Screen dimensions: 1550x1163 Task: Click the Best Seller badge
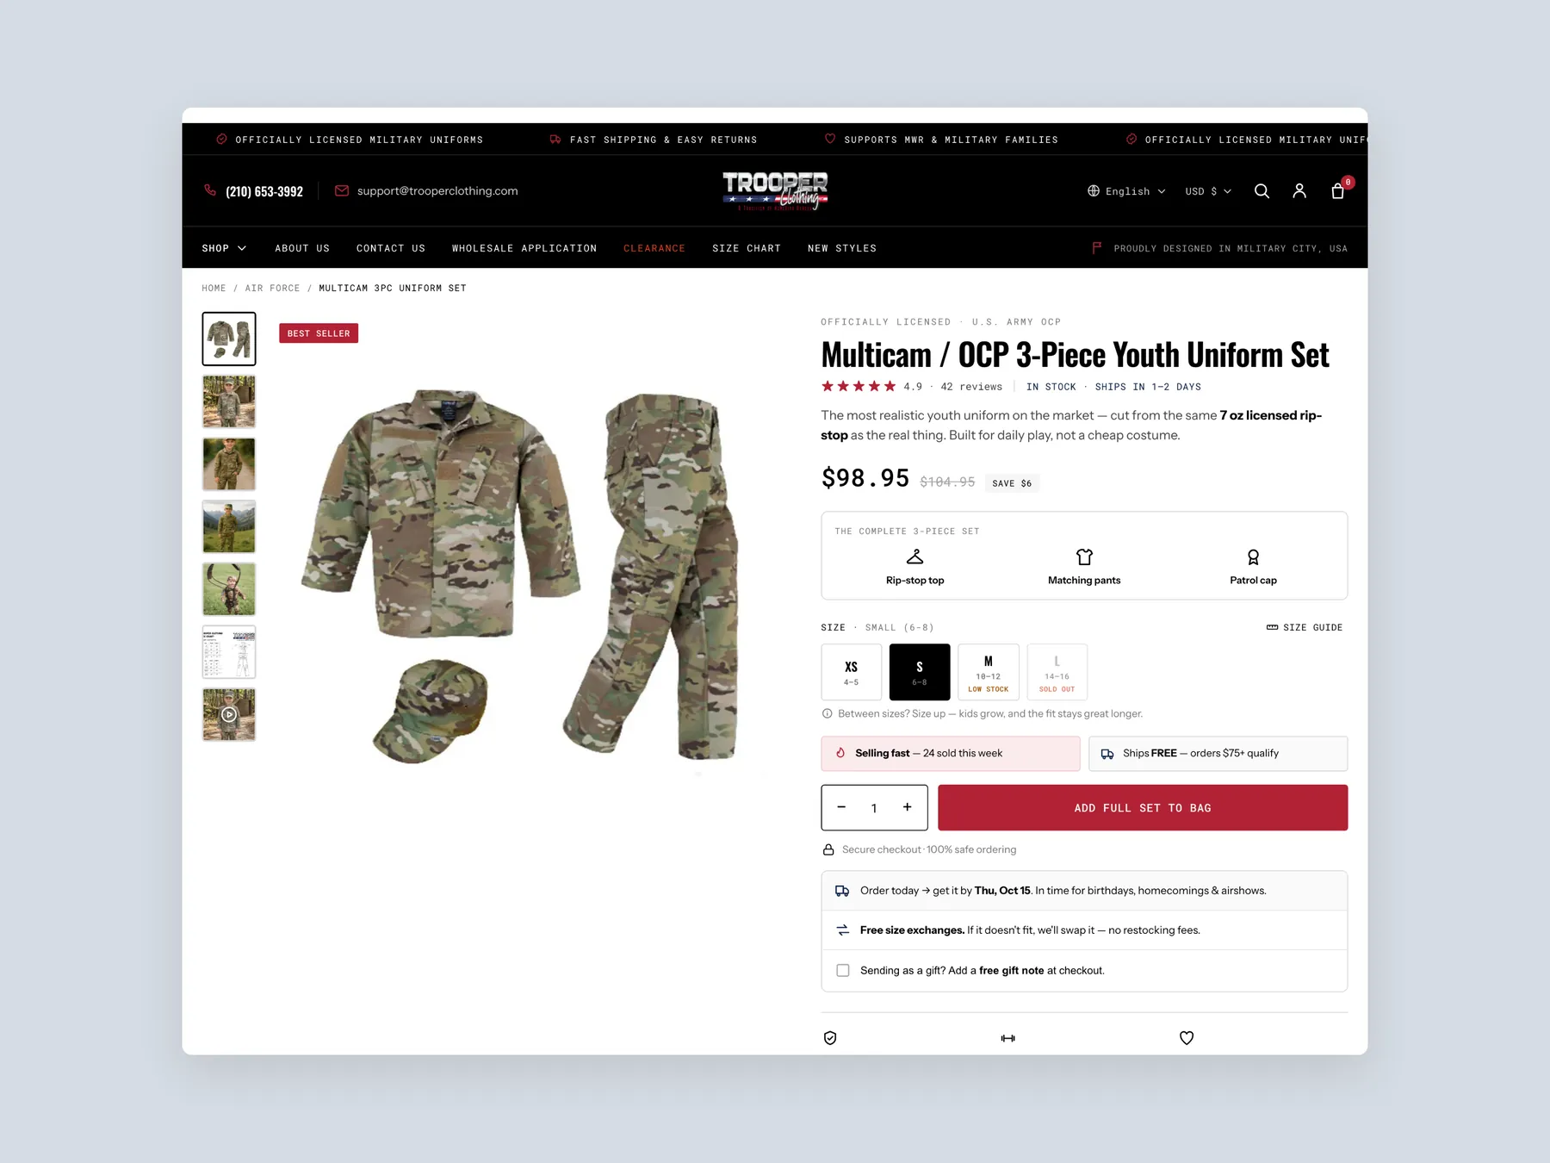coord(319,333)
